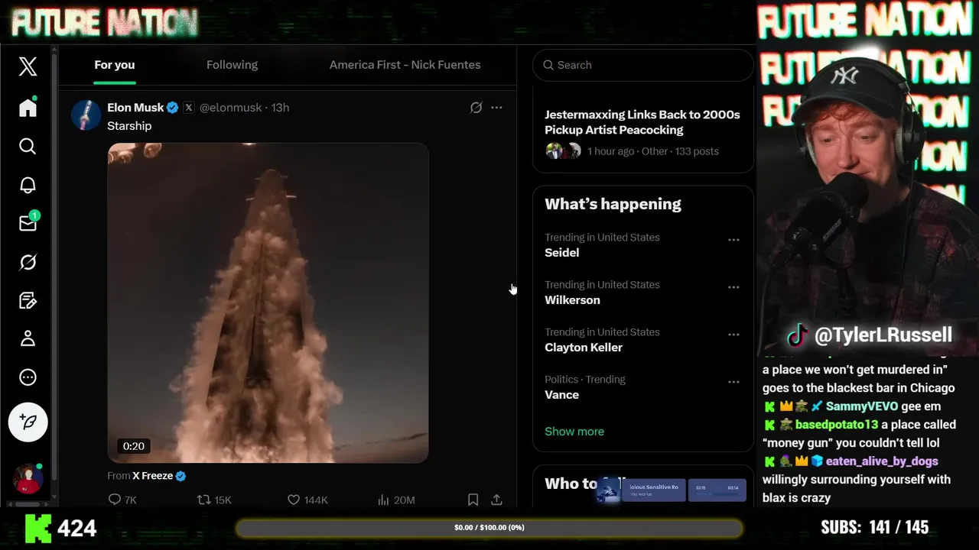979x550 pixels.
Task: Click share icon on Starship post
Action: point(496,500)
